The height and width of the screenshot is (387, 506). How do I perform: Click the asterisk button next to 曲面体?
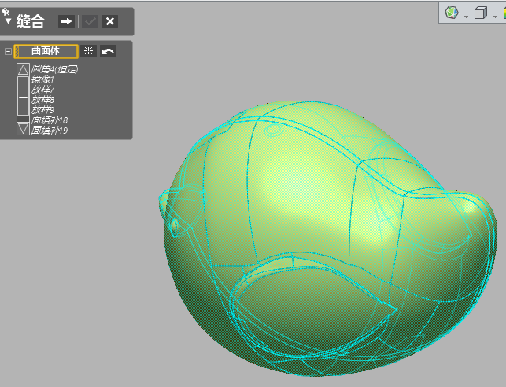pyautogui.click(x=88, y=51)
